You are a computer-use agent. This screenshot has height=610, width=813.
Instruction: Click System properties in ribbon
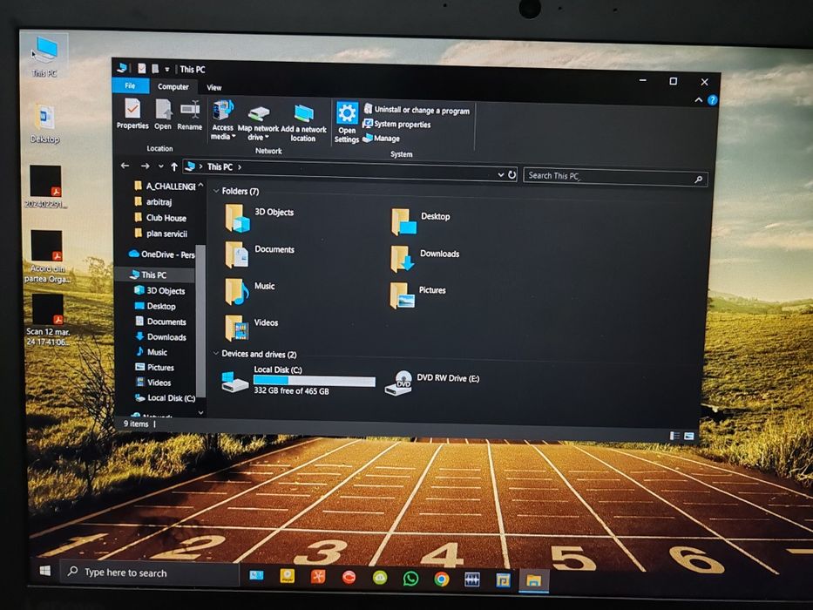[396, 124]
